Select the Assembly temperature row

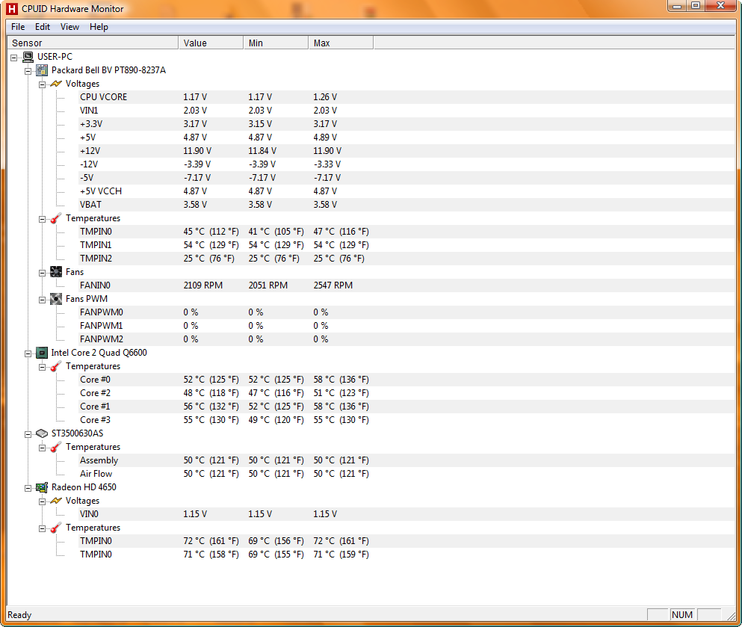pyautogui.click(x=406, y=460)
